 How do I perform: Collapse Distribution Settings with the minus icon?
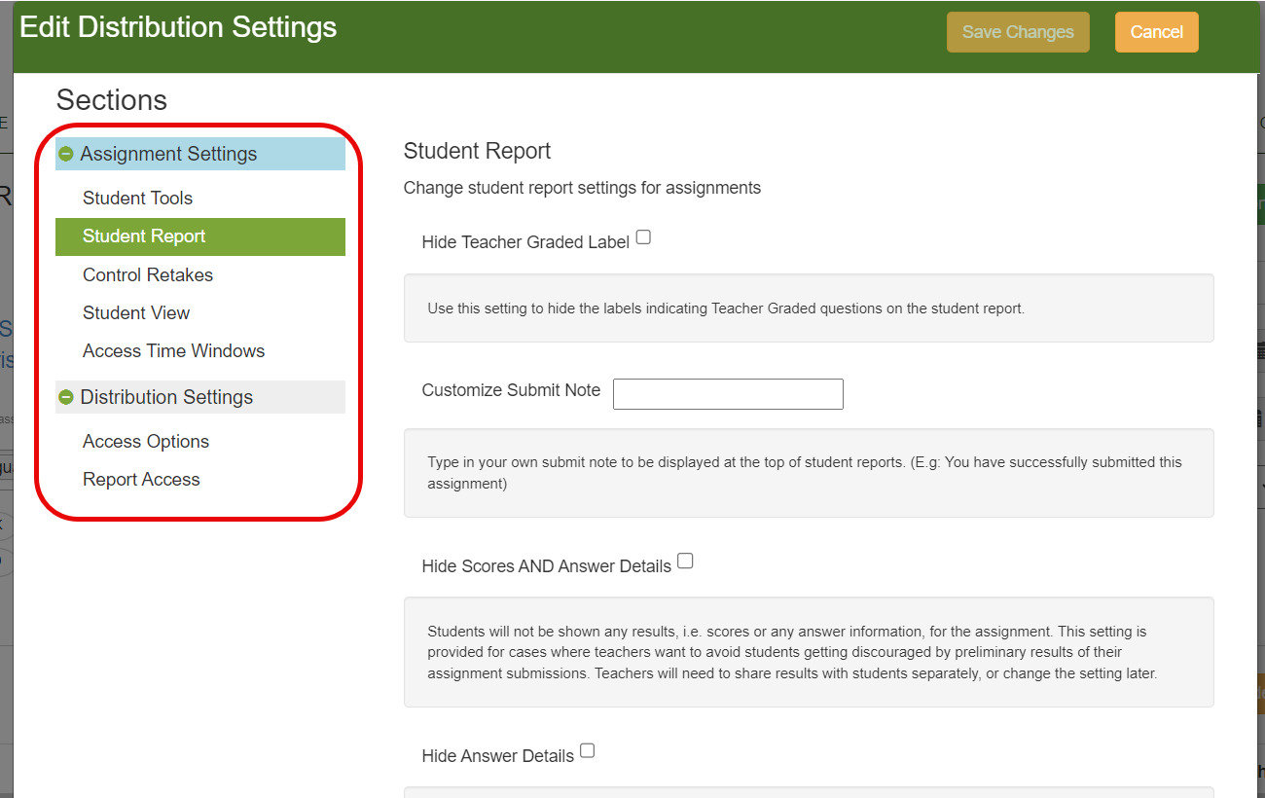tap(66, 397)
